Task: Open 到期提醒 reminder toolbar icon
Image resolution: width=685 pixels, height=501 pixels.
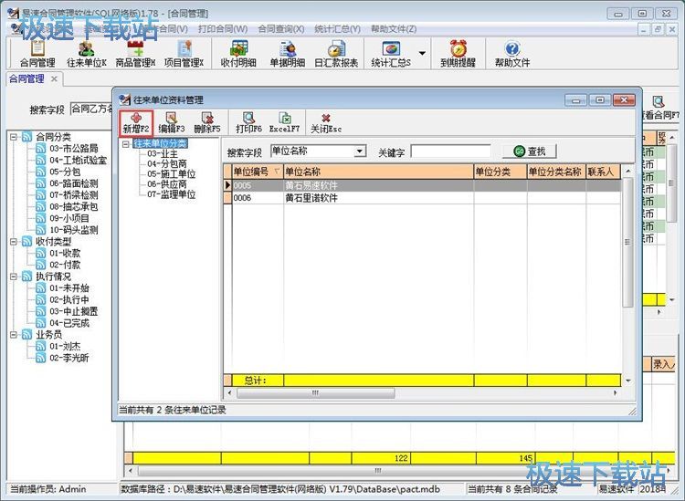Action: [x=458, y=54]
